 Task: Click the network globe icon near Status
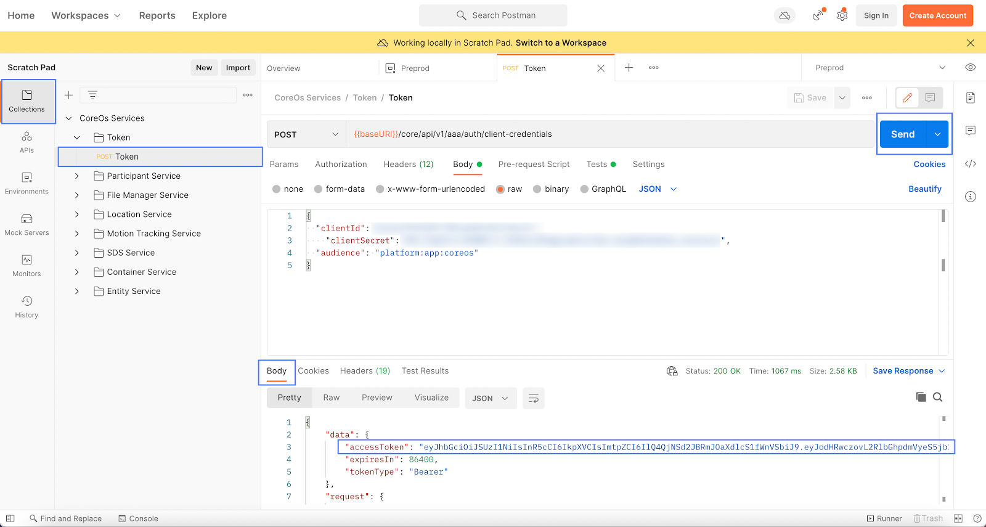(x=672, y=371)
